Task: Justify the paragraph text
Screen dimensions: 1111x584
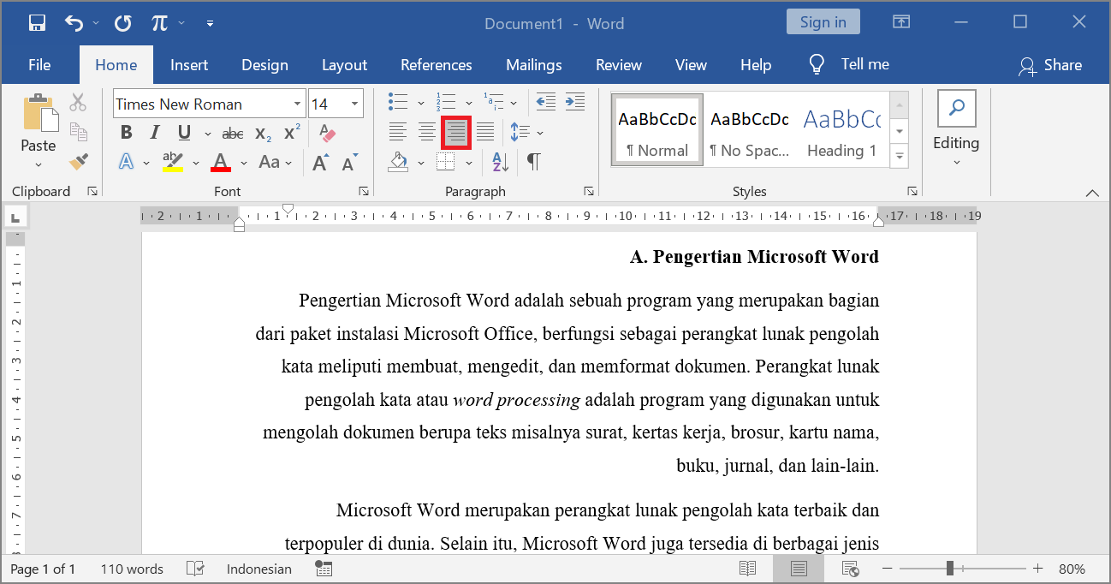Action: (x=485, y=132)
